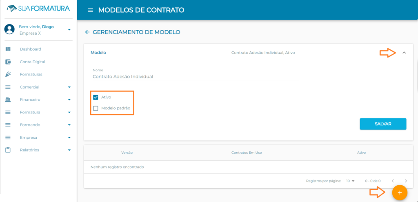Click the Conta Digital wallet icon

coord(8,62)
